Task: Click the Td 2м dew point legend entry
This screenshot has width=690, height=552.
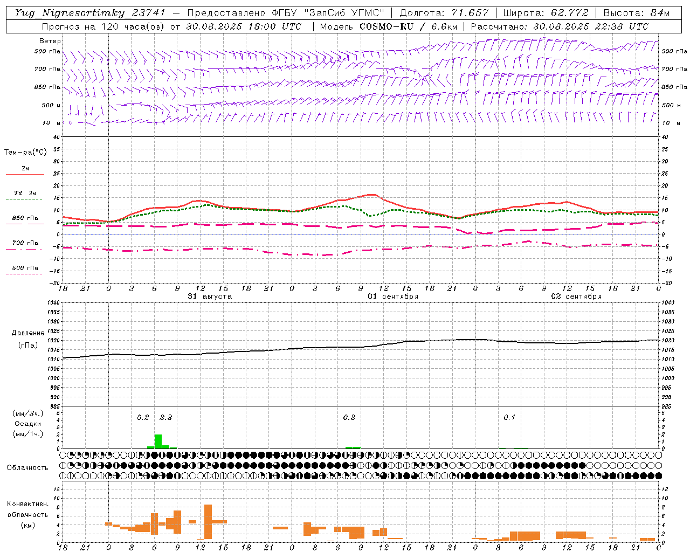Action: pos(25,193)
